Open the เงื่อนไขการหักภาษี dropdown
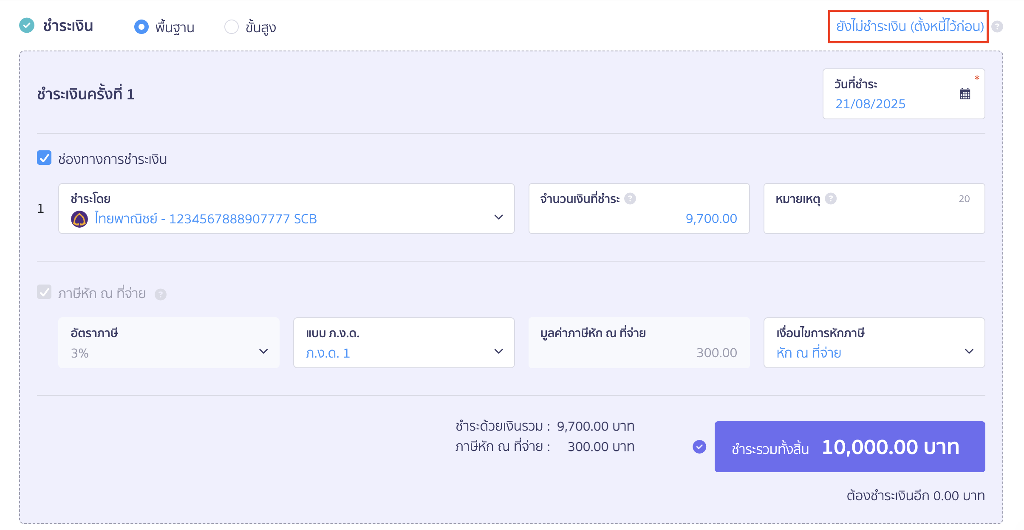The height and width of the screenshot is (530, 1024). (874, 343)
